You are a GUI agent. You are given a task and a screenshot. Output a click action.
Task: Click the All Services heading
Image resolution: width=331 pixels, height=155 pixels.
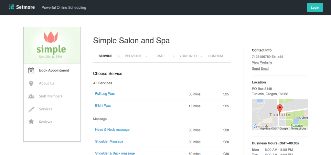pos(102,83)
